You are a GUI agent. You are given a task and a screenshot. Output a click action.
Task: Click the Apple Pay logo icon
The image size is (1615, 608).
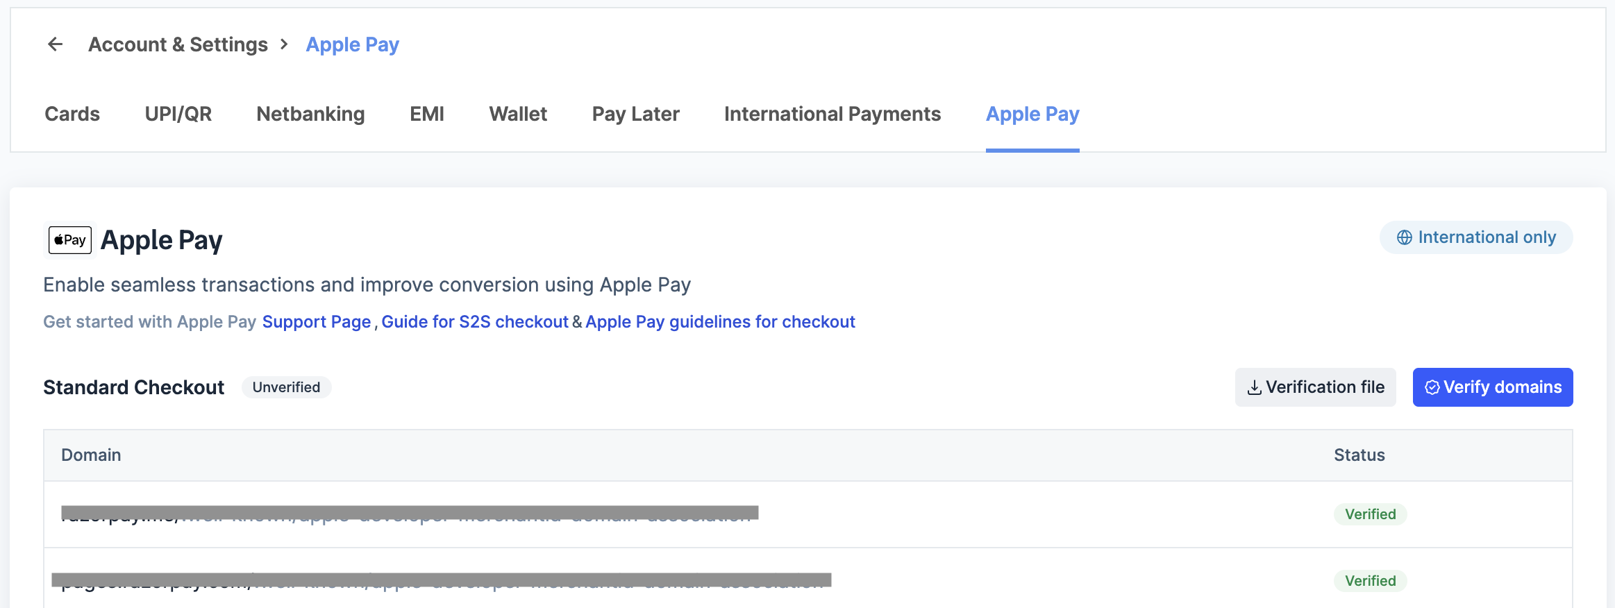(70, 240)
